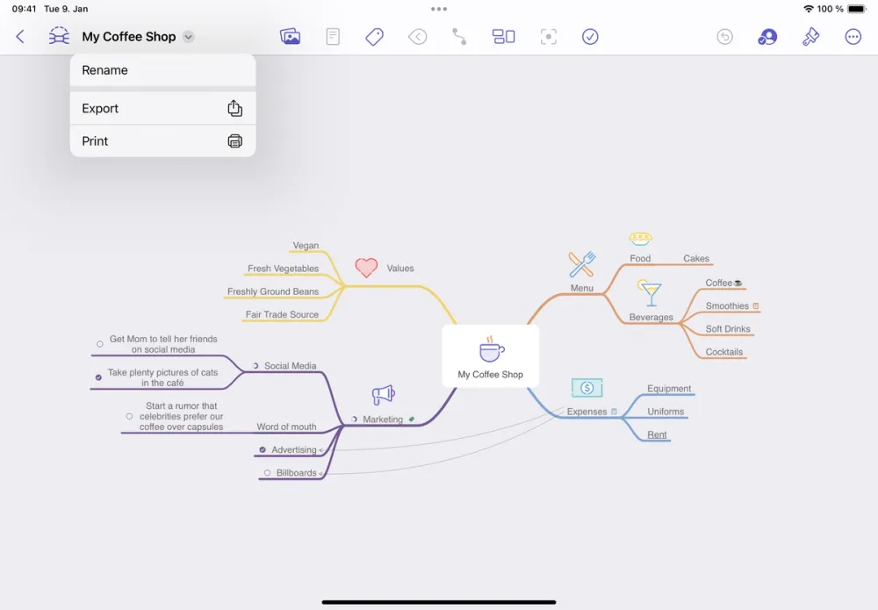
Task: Select the connection tool icon
Action: coord(459,36)
